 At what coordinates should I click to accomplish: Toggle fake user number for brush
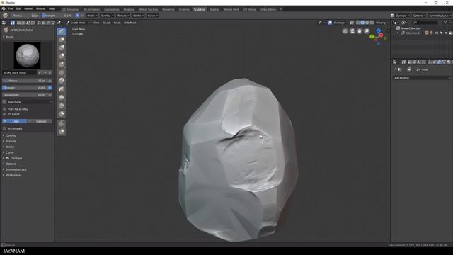pos(40,72)
